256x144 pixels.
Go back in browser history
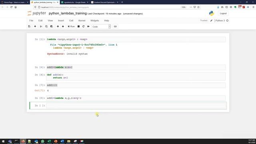click(3, 7)
